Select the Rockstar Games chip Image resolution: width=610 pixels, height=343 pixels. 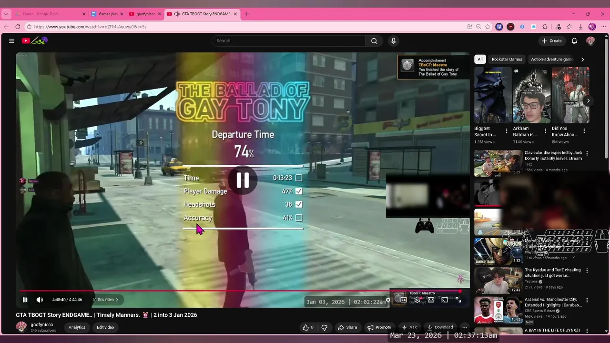point(507,60)
